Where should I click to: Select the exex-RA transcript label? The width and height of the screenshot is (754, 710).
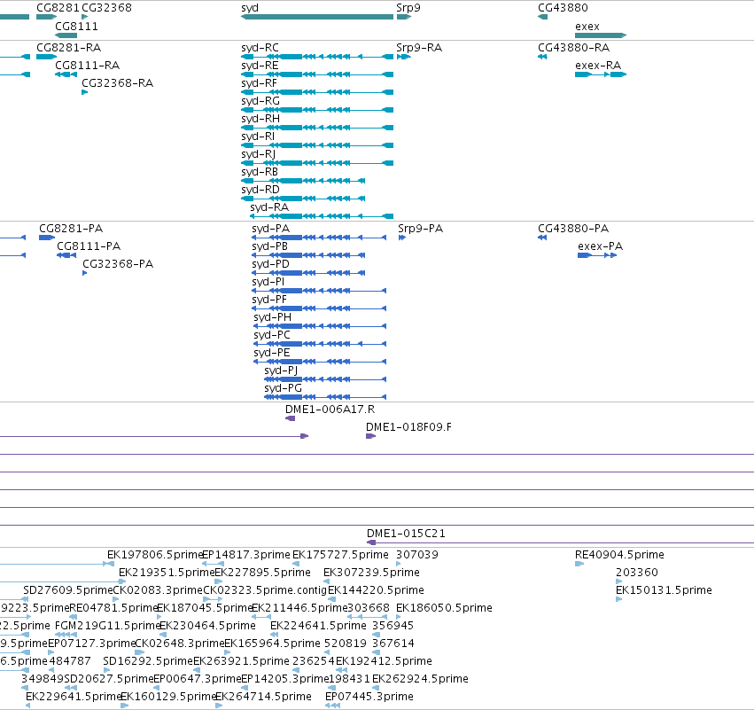[598, 66]
